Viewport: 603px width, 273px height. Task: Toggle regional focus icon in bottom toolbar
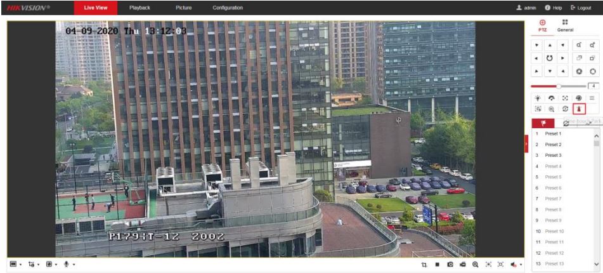tap(501, 265)
